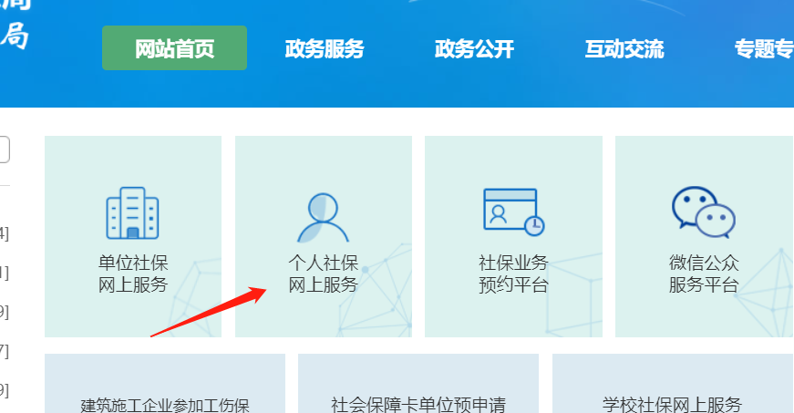Open the 政务服务 navigation menu
This screenshot has height=413, width=794.
325,49
